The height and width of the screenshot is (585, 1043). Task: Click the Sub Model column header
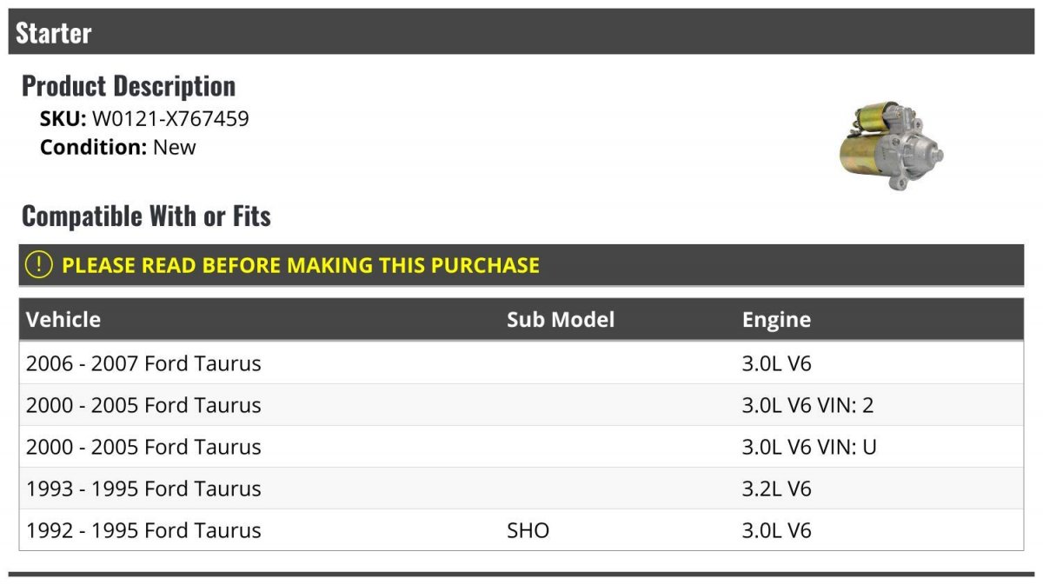point(561,319)
